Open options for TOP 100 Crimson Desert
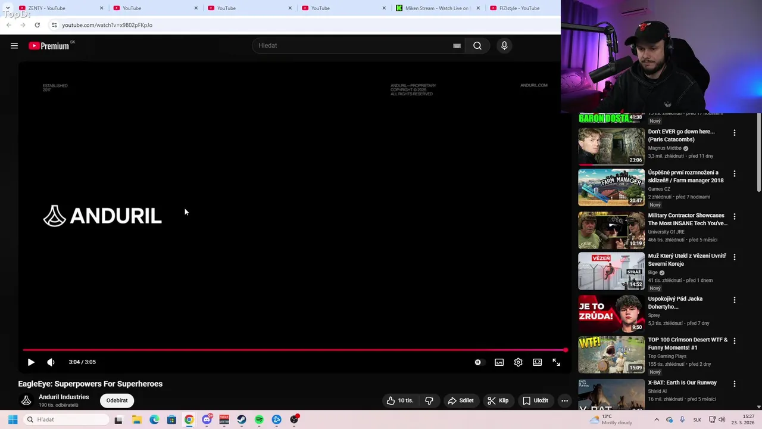The width and height of the screenshot is (762, 429). click(735, 341)
